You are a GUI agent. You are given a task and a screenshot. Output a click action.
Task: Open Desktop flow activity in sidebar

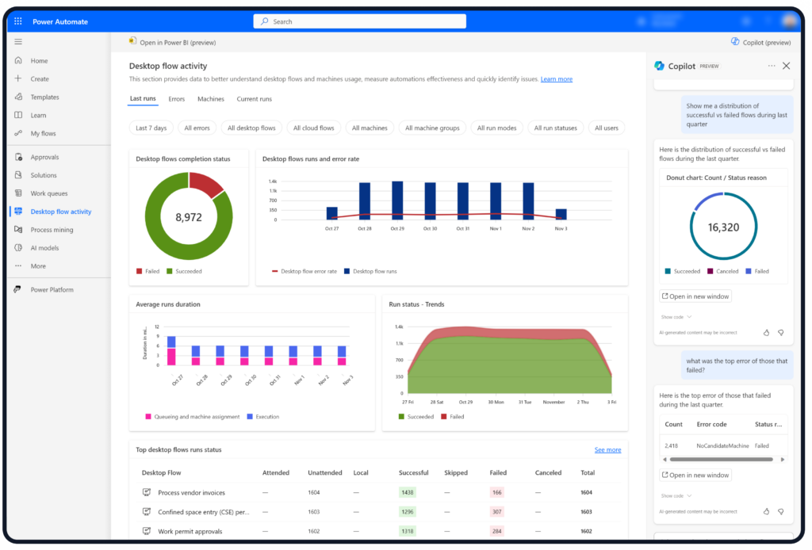tap(60, 211)
